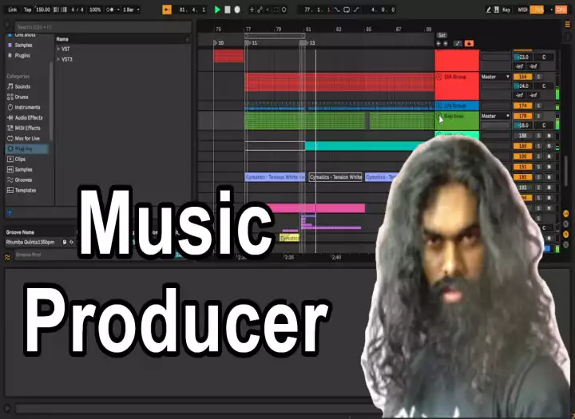This screenshot has height=419, width=575.
Task: Click the punch-out switch icon
Action: coord(356,10)
